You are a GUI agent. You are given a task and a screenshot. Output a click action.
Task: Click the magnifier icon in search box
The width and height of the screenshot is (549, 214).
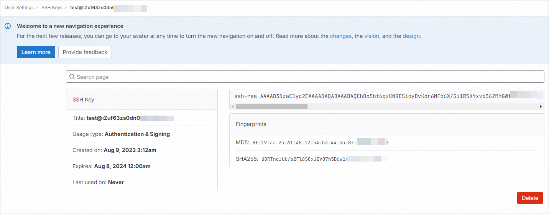72,77
